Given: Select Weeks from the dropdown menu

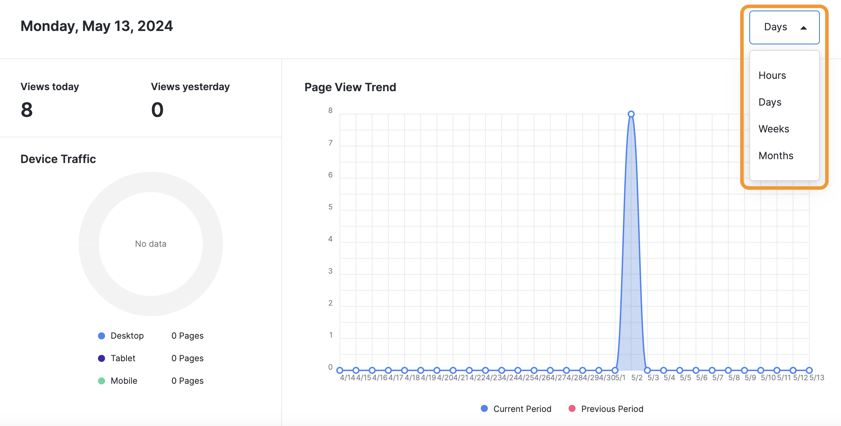Looking at the screenshot, I should pyautogui.click(x=774, y=129).
